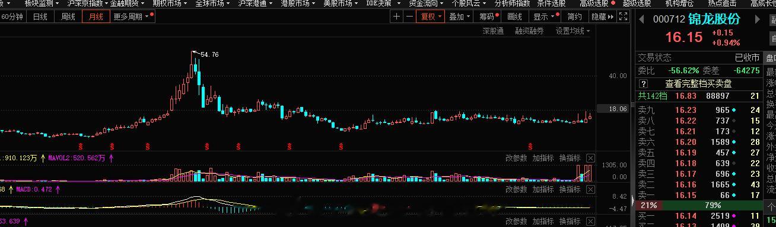Click 加指标 in the volume panel
Image resolution: width=776 pixels, height=227 pixels.
543,158
